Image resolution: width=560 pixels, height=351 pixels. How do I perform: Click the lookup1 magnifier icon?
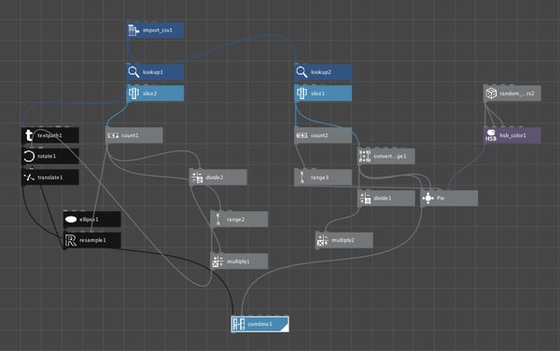pos(133,72)
